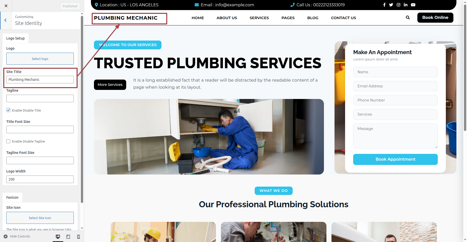Check Enable Disable Tagline checkbox
Screen dimensions: 467x242
click(8, 141)
